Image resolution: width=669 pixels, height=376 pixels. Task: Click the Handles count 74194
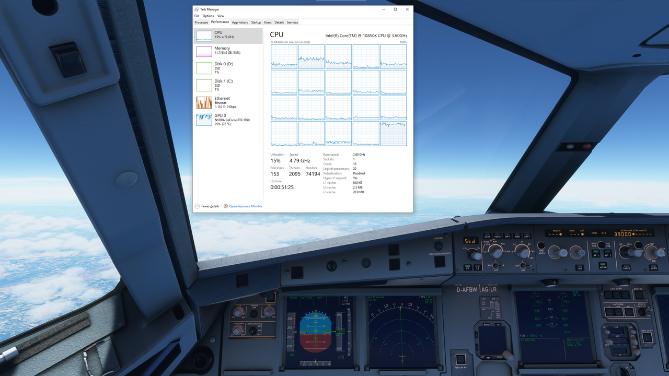[x=313, y=174]
